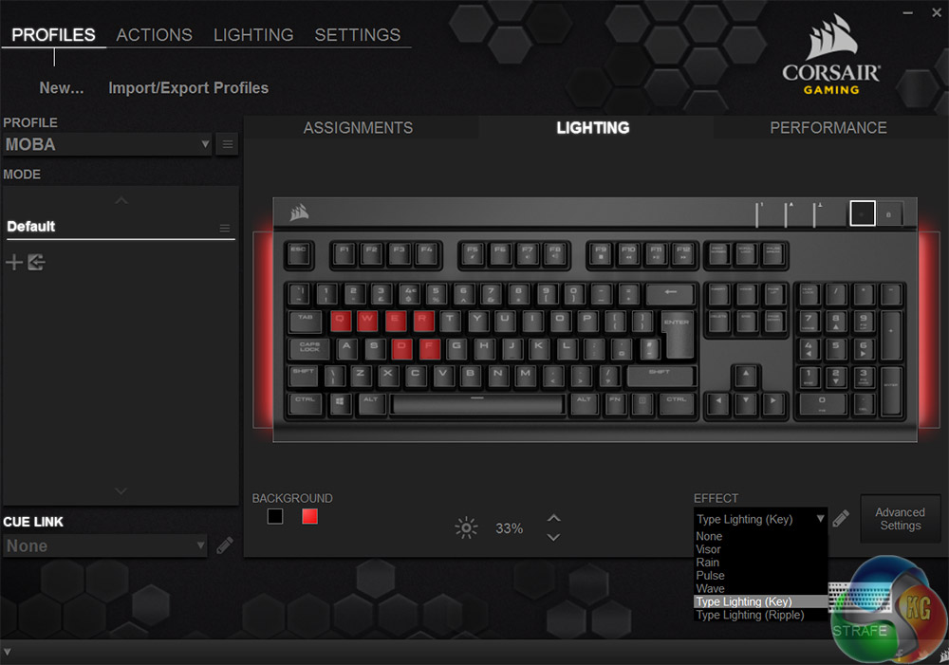This screenshot has width=949, height=665.
Task: Select Type Lighting (Ripple) from effect list
Action: click(x=750, y=615)
